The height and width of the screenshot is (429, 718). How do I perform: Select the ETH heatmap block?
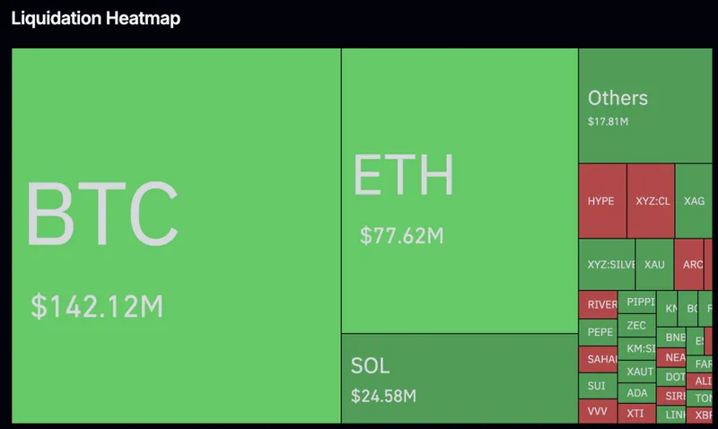(x=460, y=190)
